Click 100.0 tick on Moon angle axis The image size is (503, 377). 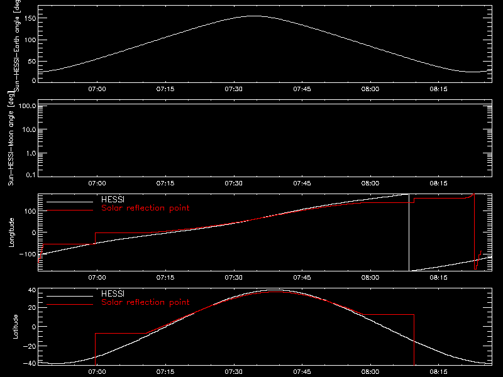[27, 106]
